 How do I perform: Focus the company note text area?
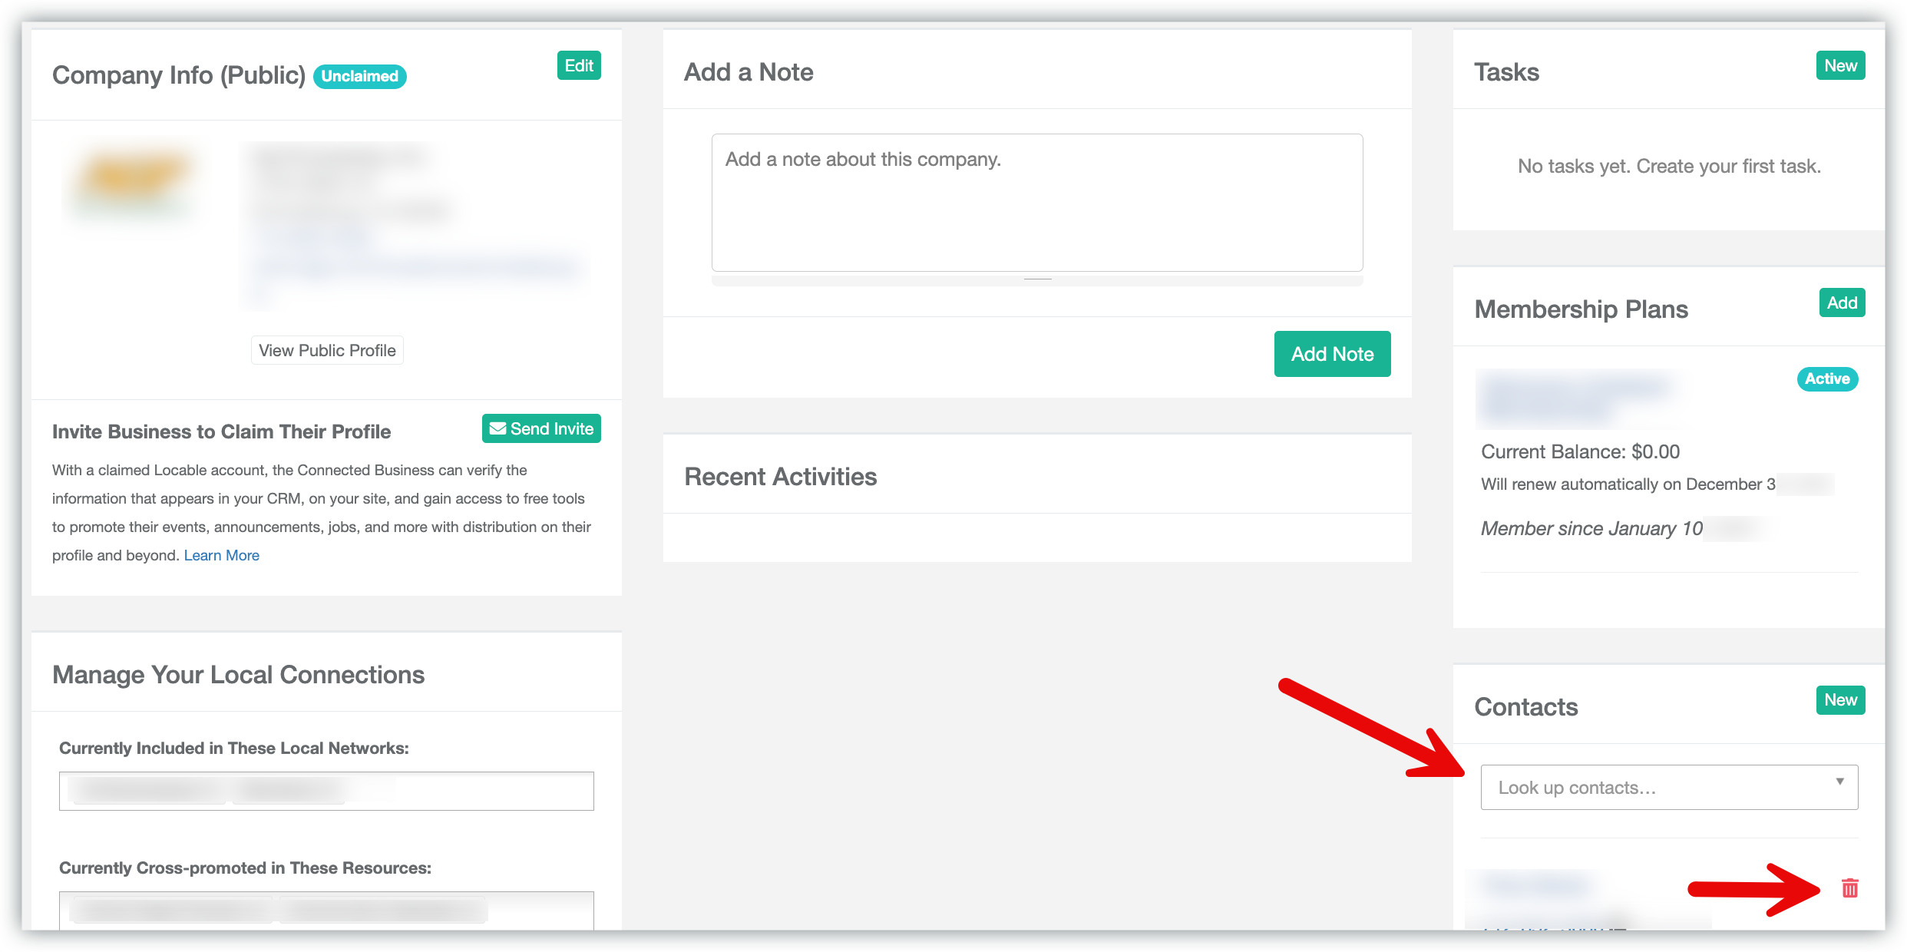click(x=1036, y=203)
